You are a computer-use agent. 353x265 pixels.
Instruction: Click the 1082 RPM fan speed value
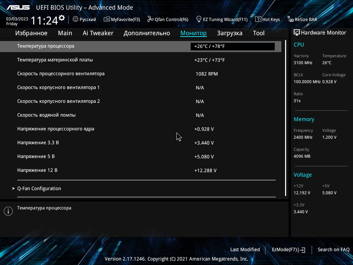point(207,74)
